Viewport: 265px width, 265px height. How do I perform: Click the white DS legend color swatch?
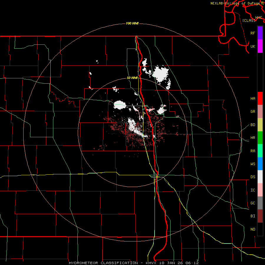(260, 177)
